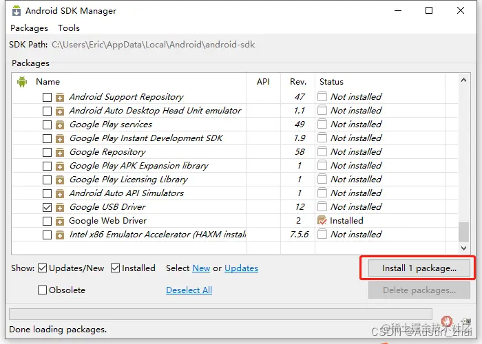The image size is (482, 344).
Task: Enable Google Play APK Expansion library checkbox
Action: [x=47, y=166]
